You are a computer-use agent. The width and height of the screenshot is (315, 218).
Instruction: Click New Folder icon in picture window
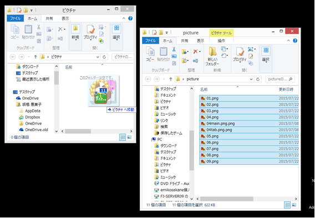[212, 51]
